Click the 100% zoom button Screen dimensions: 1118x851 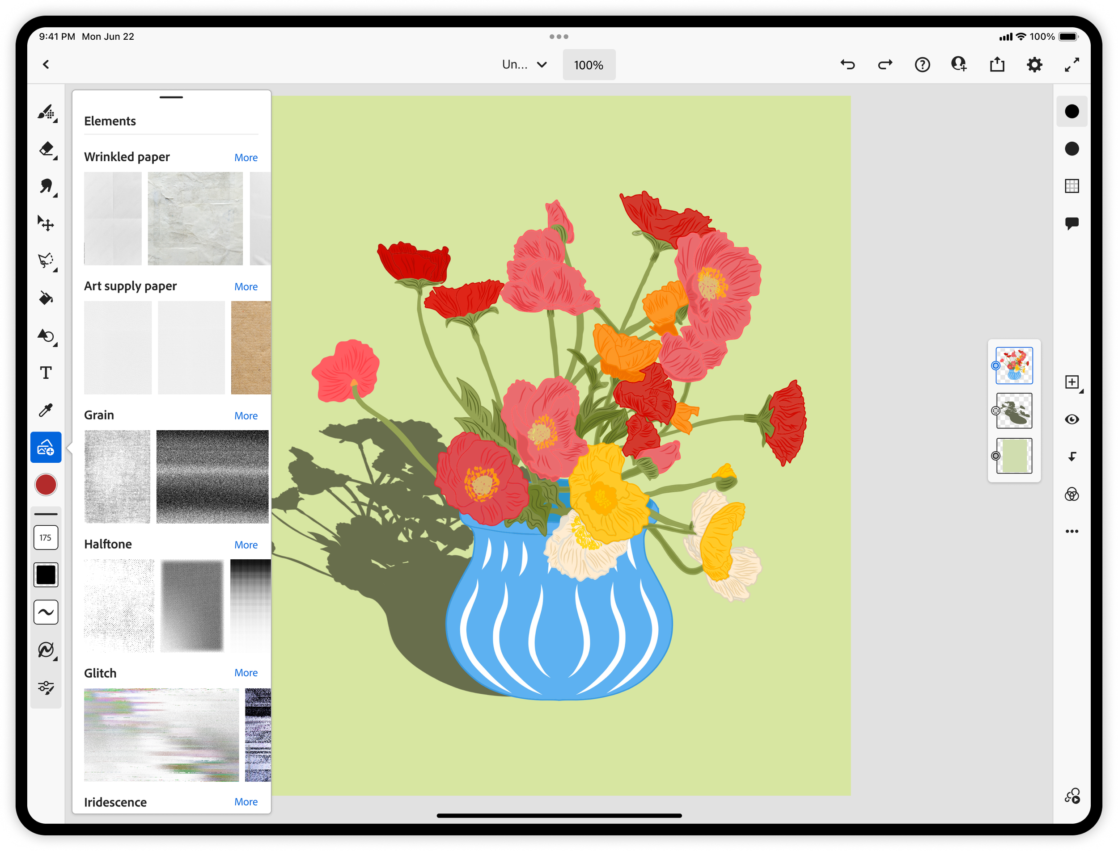tap(589, 65)
